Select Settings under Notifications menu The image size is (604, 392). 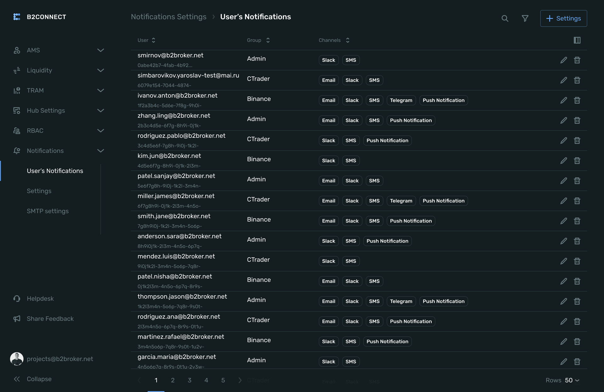[x=39, y=191]
